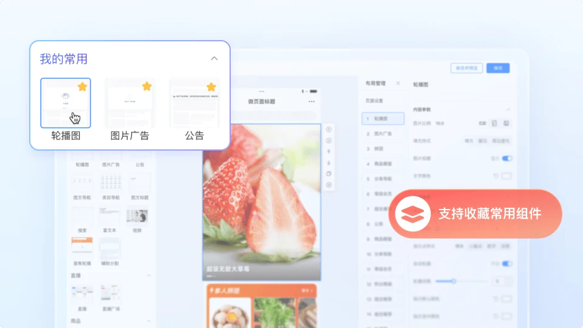Open the 文字颜色 color swatch

506,176
